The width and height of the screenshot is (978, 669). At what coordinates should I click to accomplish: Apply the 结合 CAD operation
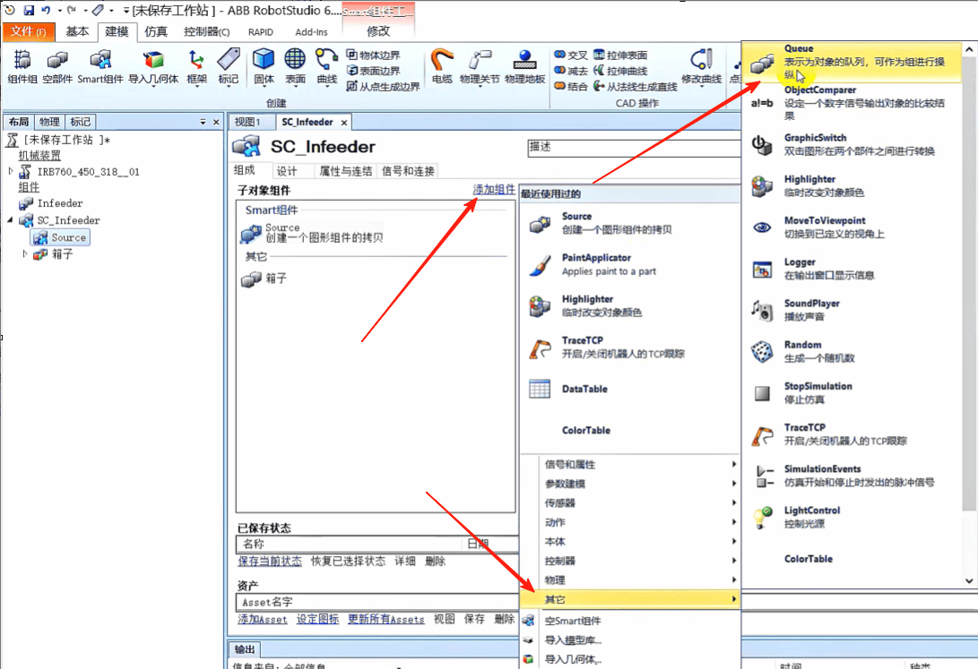click(571, 86)
